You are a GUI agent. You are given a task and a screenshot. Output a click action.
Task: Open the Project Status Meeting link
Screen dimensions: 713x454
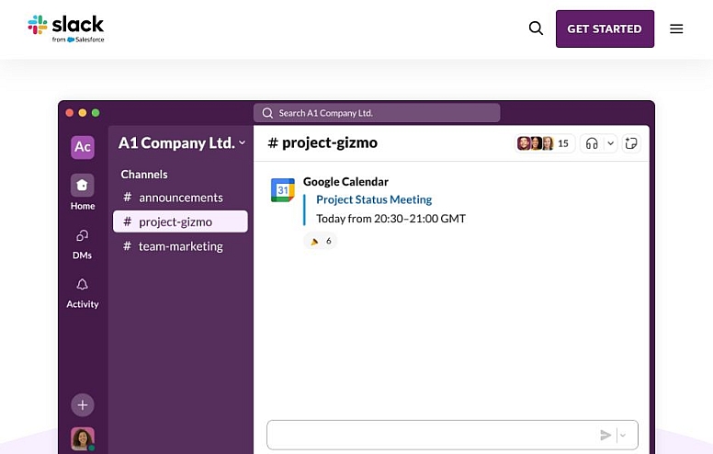(374, 199)
